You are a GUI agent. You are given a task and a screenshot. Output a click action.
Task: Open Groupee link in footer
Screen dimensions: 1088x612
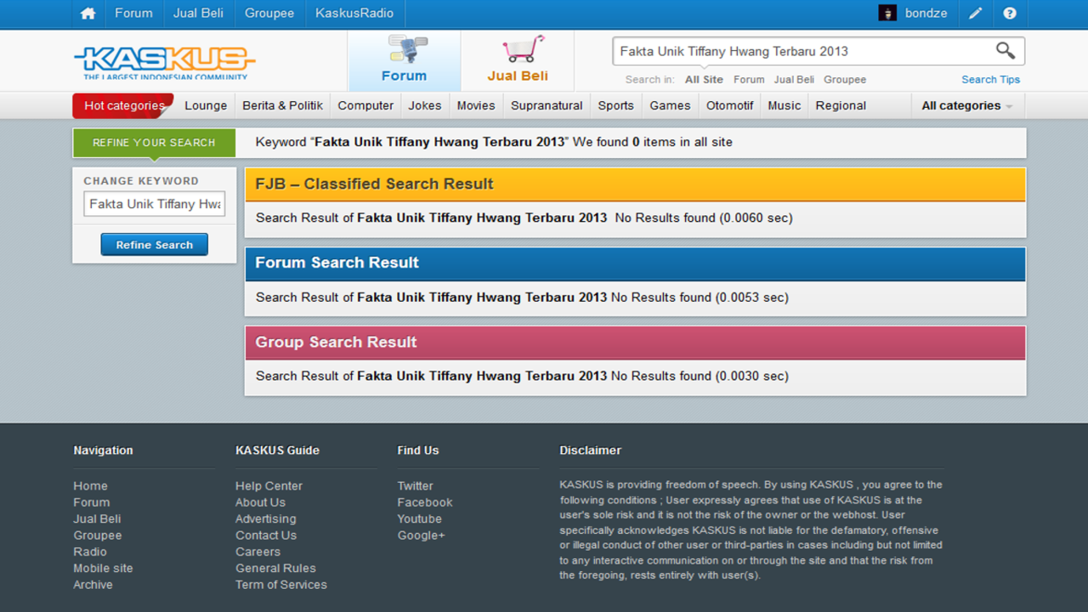[x=98, y=535]
